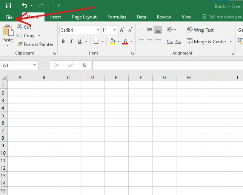Image resolution: width=243 pixels, height=195 pixels.
Task: Click the Copy button
Action: (25, 36)
